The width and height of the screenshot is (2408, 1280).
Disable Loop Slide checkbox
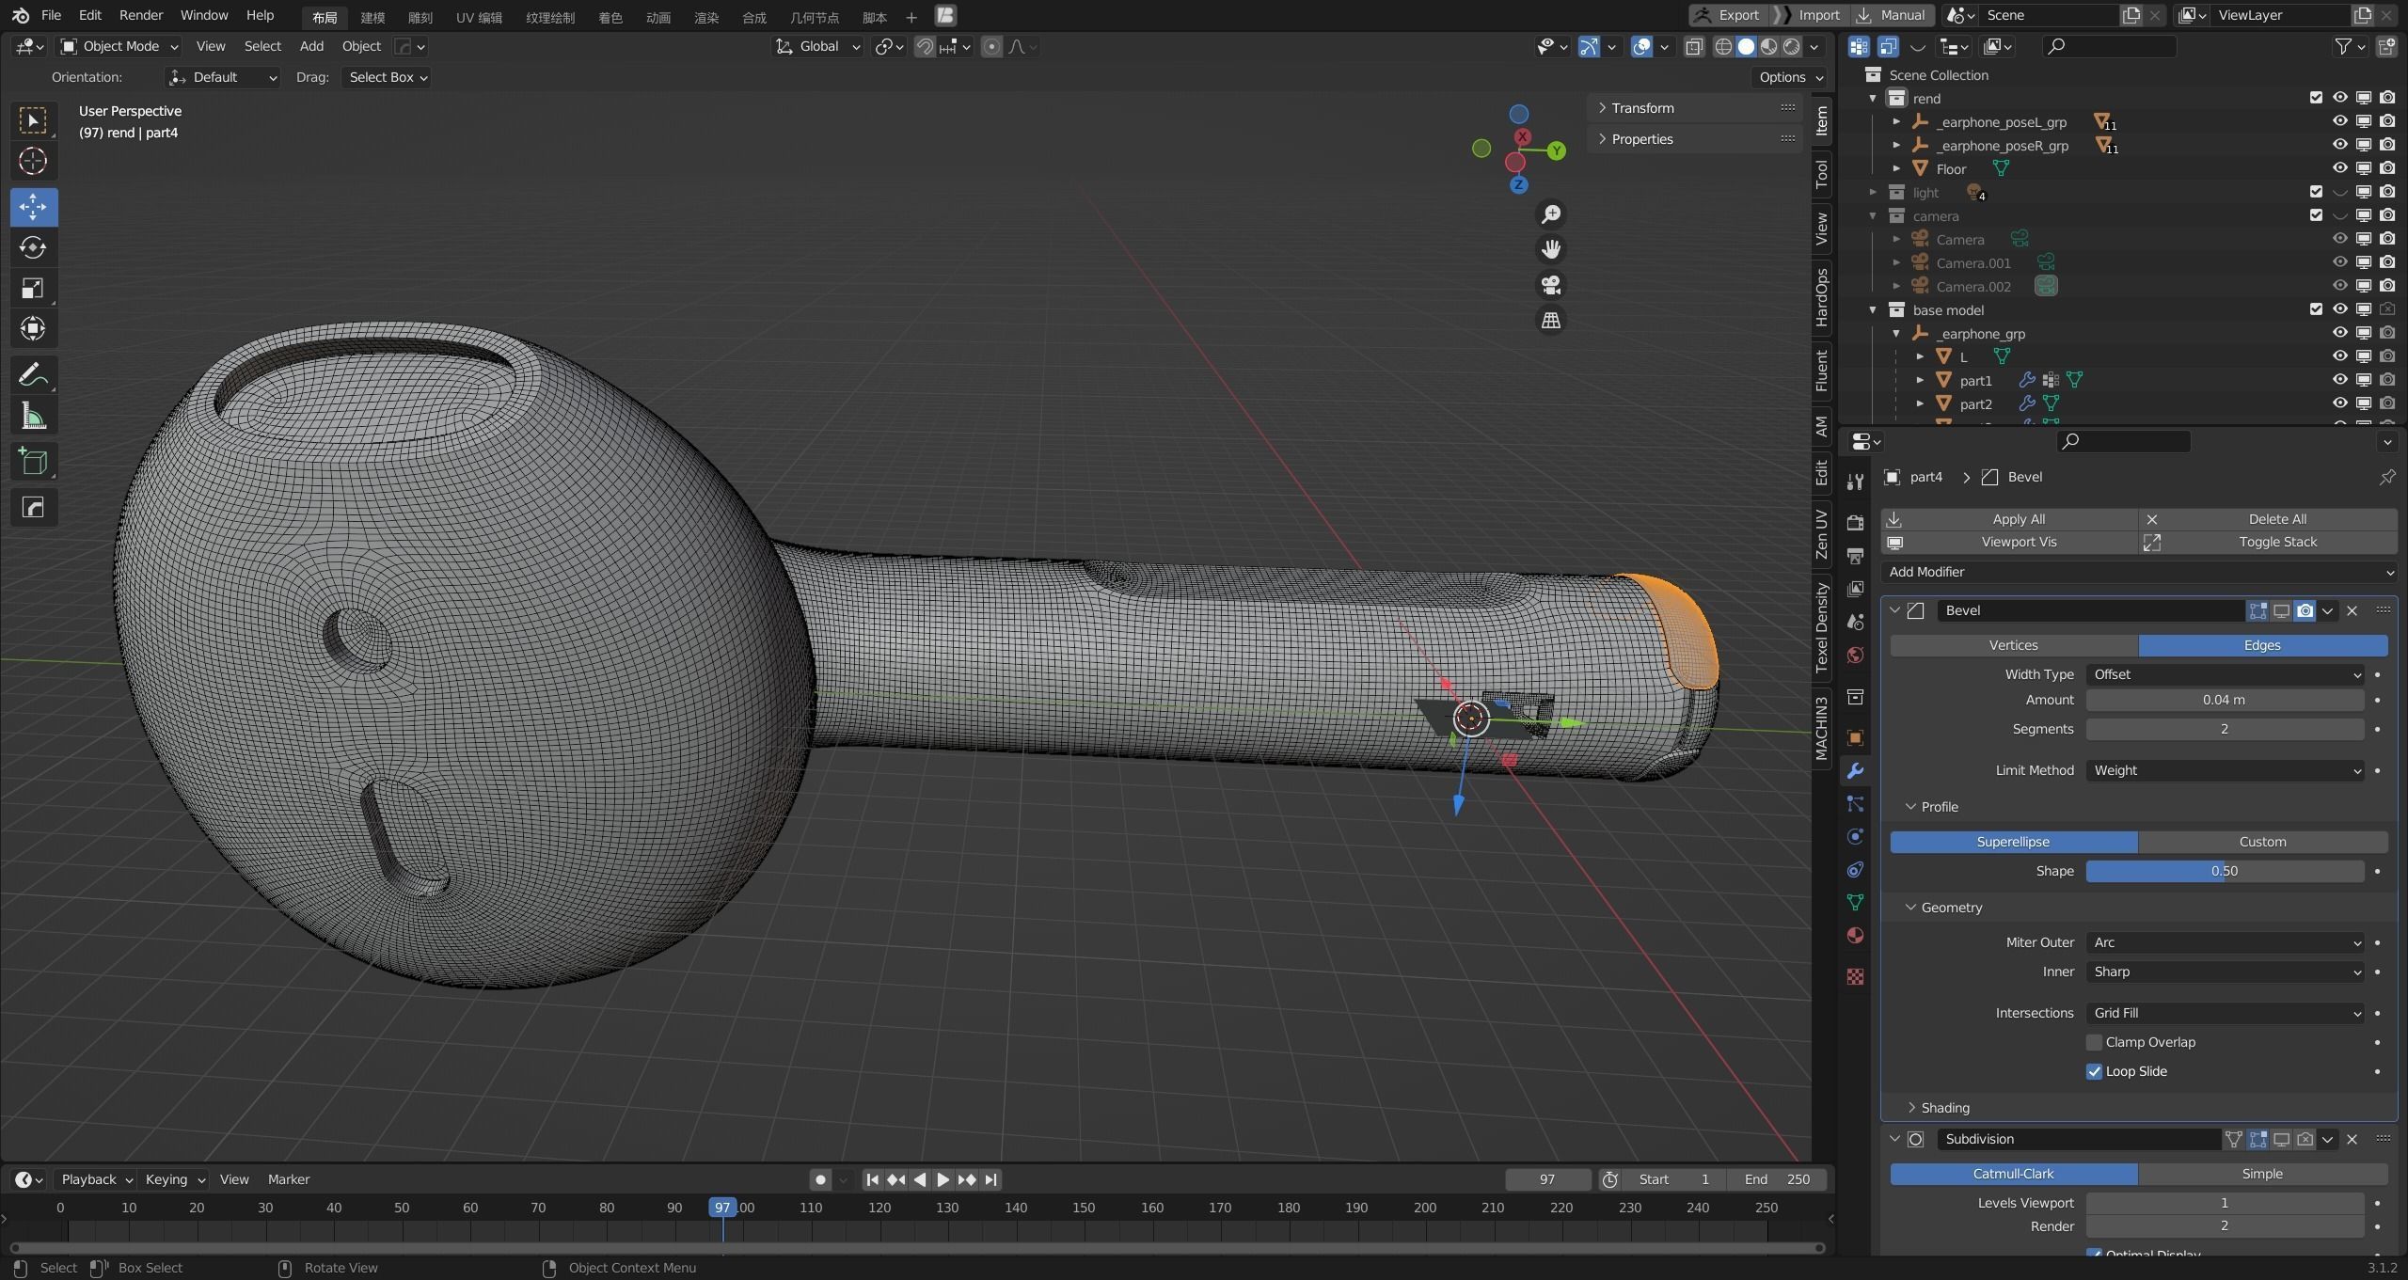coord(2094,1071)
